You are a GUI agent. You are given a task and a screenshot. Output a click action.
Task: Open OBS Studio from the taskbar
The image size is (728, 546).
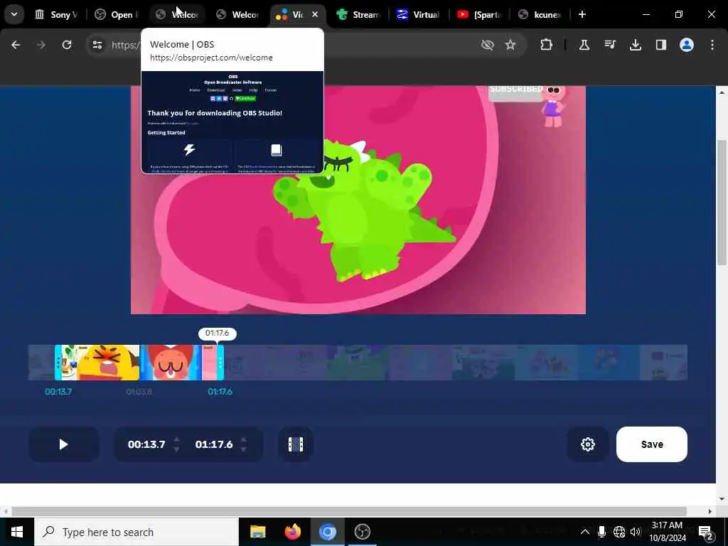click(x=362, y=532)
